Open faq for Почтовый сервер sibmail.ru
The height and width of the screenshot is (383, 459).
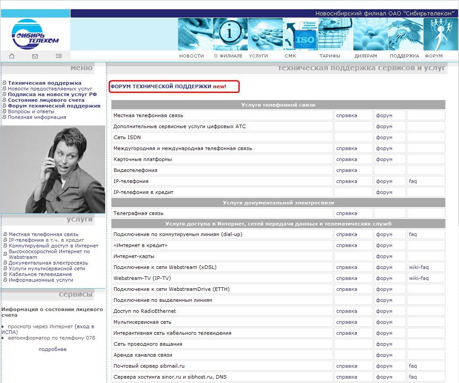point(413,366)
